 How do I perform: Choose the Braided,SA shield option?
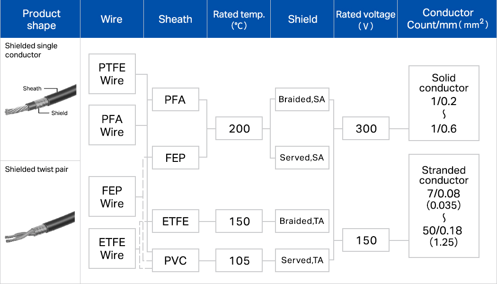point(302,99)
